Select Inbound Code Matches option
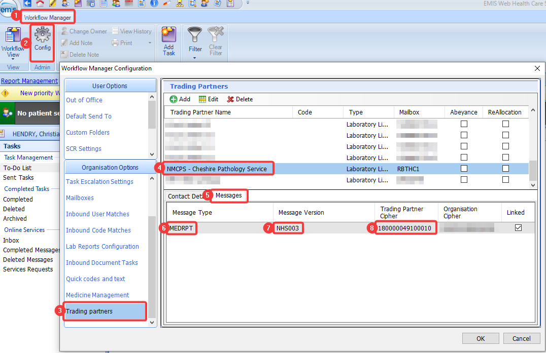 tap(98, 230)
